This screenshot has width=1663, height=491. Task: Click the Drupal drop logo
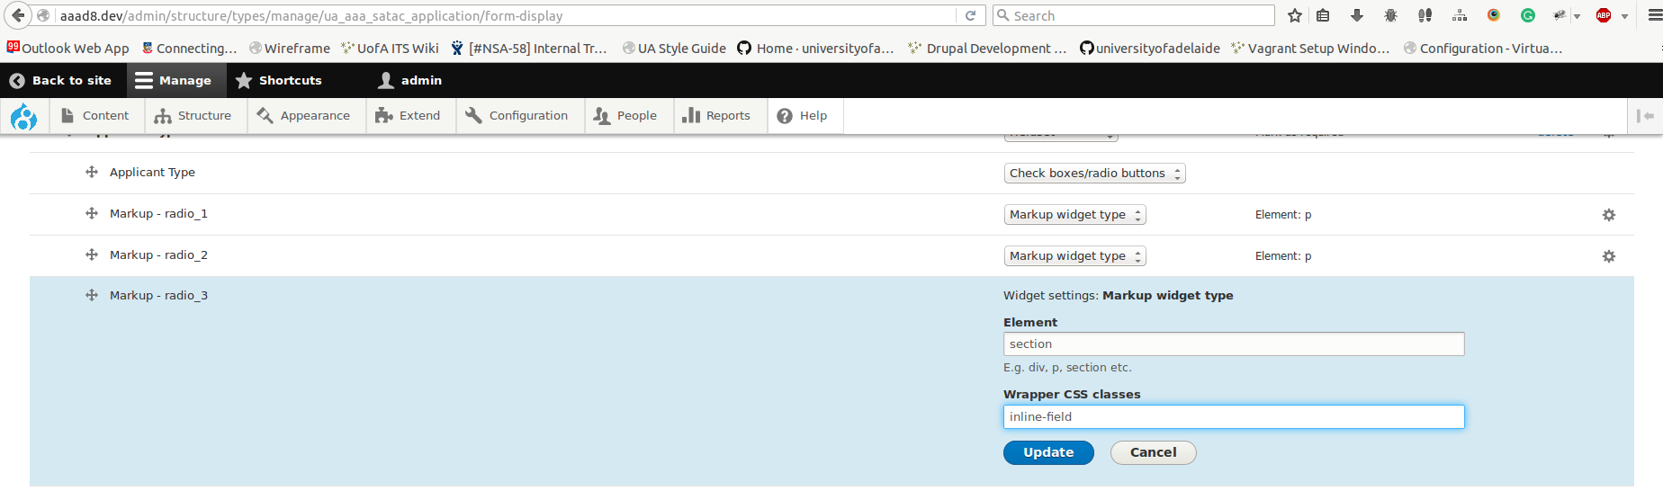click(23, 116)
